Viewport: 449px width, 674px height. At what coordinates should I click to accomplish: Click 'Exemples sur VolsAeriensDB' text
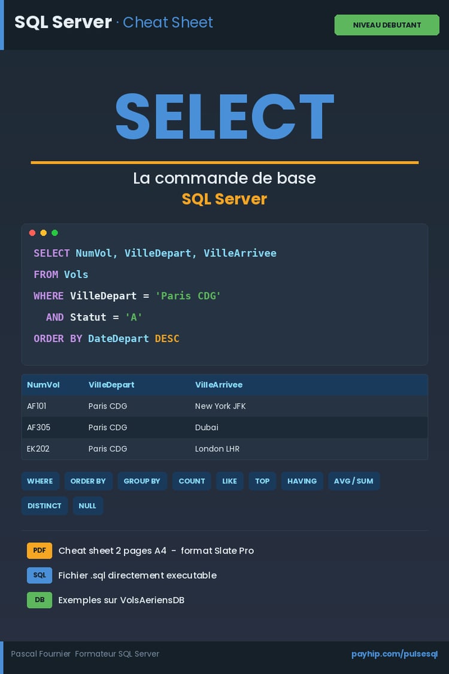coord(121,600)
